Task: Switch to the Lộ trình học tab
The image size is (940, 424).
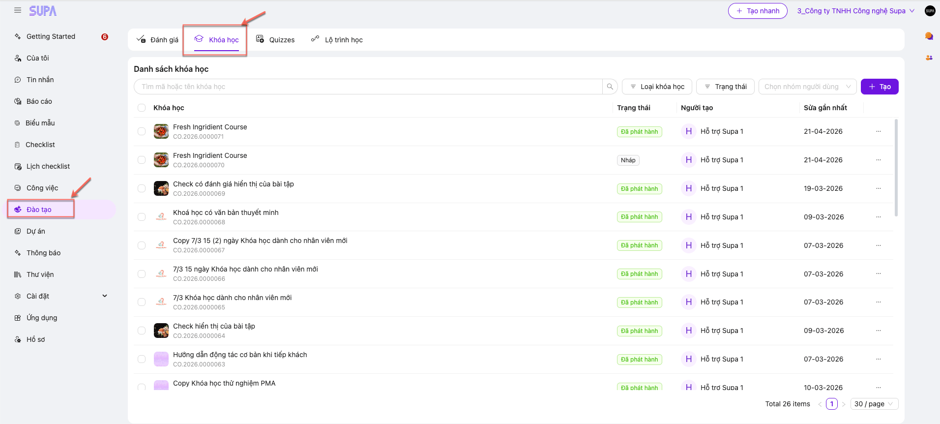Action: click(337, 40)
